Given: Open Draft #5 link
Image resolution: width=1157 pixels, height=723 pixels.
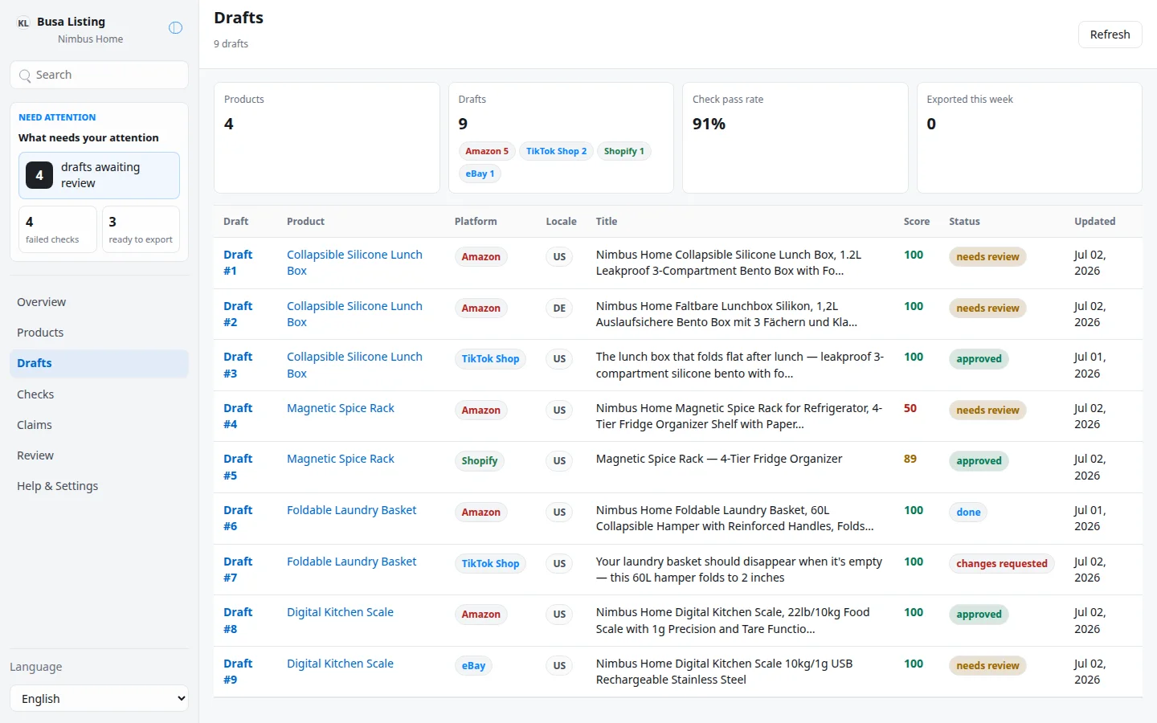Looking at the screenshot, I should tap(238, 467).
